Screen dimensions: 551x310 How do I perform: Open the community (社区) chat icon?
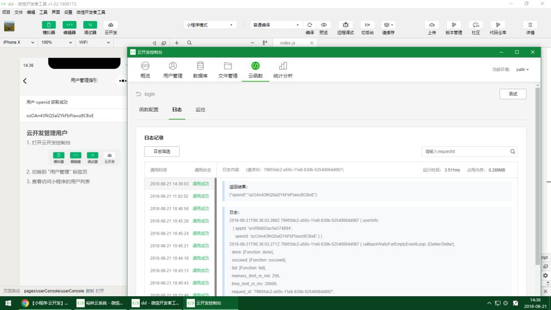coord(476,25)
